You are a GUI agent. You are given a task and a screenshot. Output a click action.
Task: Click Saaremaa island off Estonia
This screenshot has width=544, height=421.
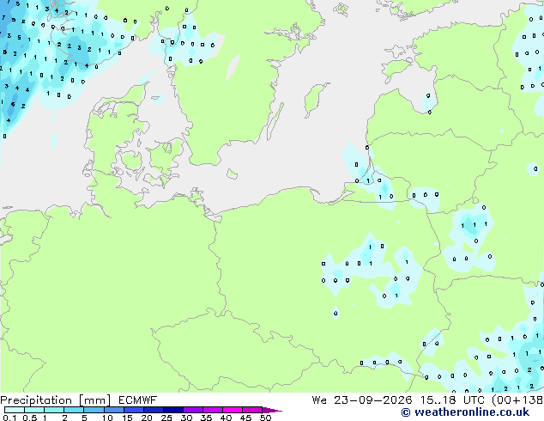(397, 68)
